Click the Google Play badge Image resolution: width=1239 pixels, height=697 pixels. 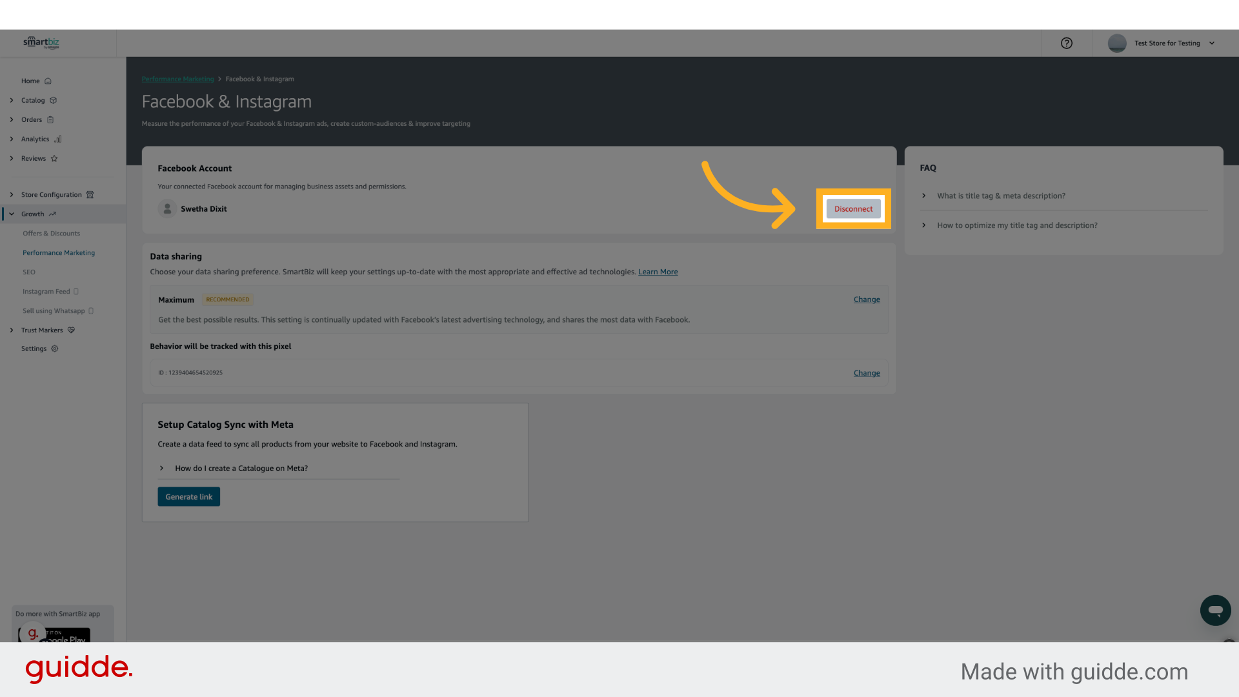(x=55, y=635)
